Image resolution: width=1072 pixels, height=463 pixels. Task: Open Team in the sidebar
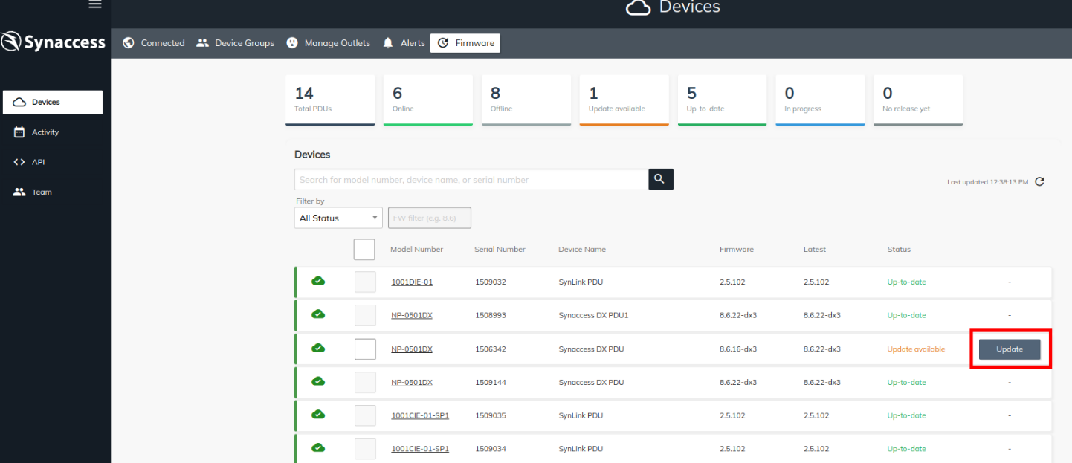click(53, 192)
